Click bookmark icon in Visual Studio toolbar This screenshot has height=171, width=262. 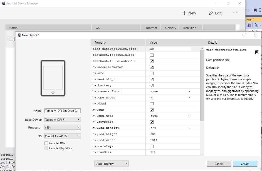click(255, 10)
